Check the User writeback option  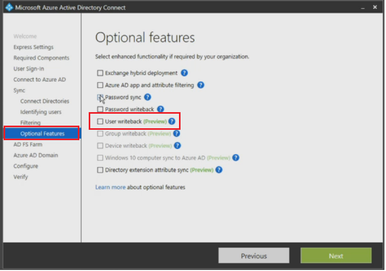[x=100, y=121]
